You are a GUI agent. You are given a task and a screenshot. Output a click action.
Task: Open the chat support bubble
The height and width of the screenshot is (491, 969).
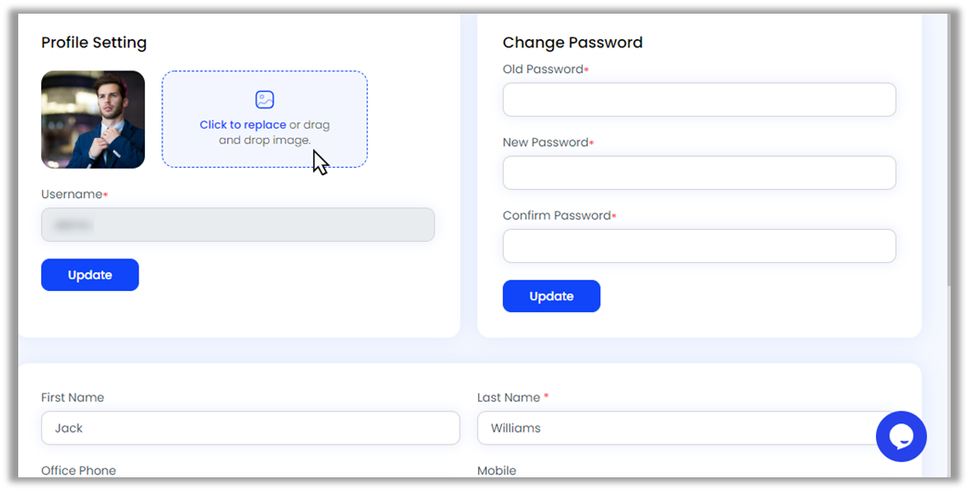[901, 436]
